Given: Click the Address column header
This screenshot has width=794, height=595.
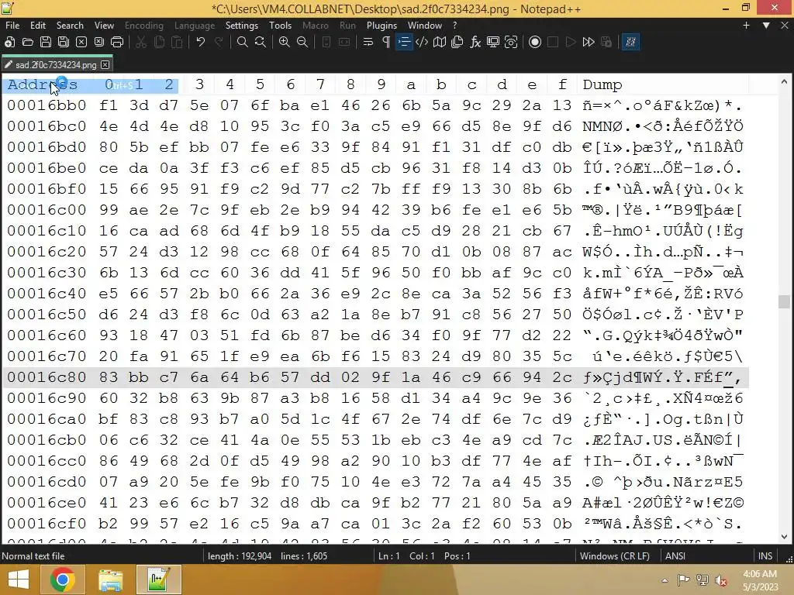Looking at the screenshot, I should 43,84.
